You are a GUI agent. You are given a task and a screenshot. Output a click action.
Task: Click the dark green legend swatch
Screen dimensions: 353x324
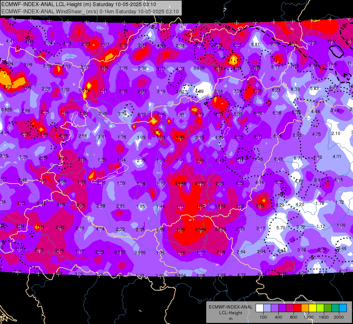328,308
